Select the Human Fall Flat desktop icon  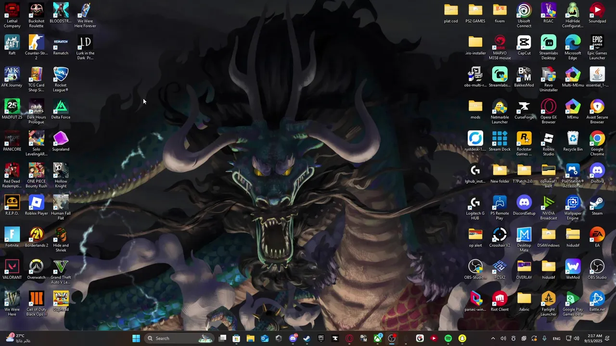pyautogui.click(x=61, y=208)
